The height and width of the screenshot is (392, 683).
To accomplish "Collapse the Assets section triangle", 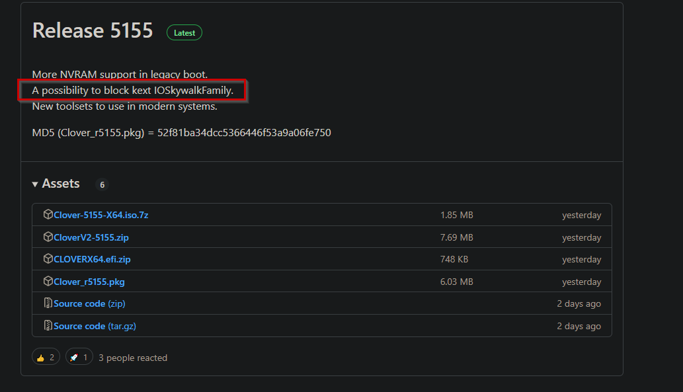I will (35, 184).
